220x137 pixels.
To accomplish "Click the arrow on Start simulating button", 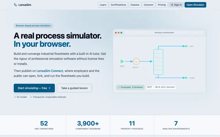I will tap(49, 88).
